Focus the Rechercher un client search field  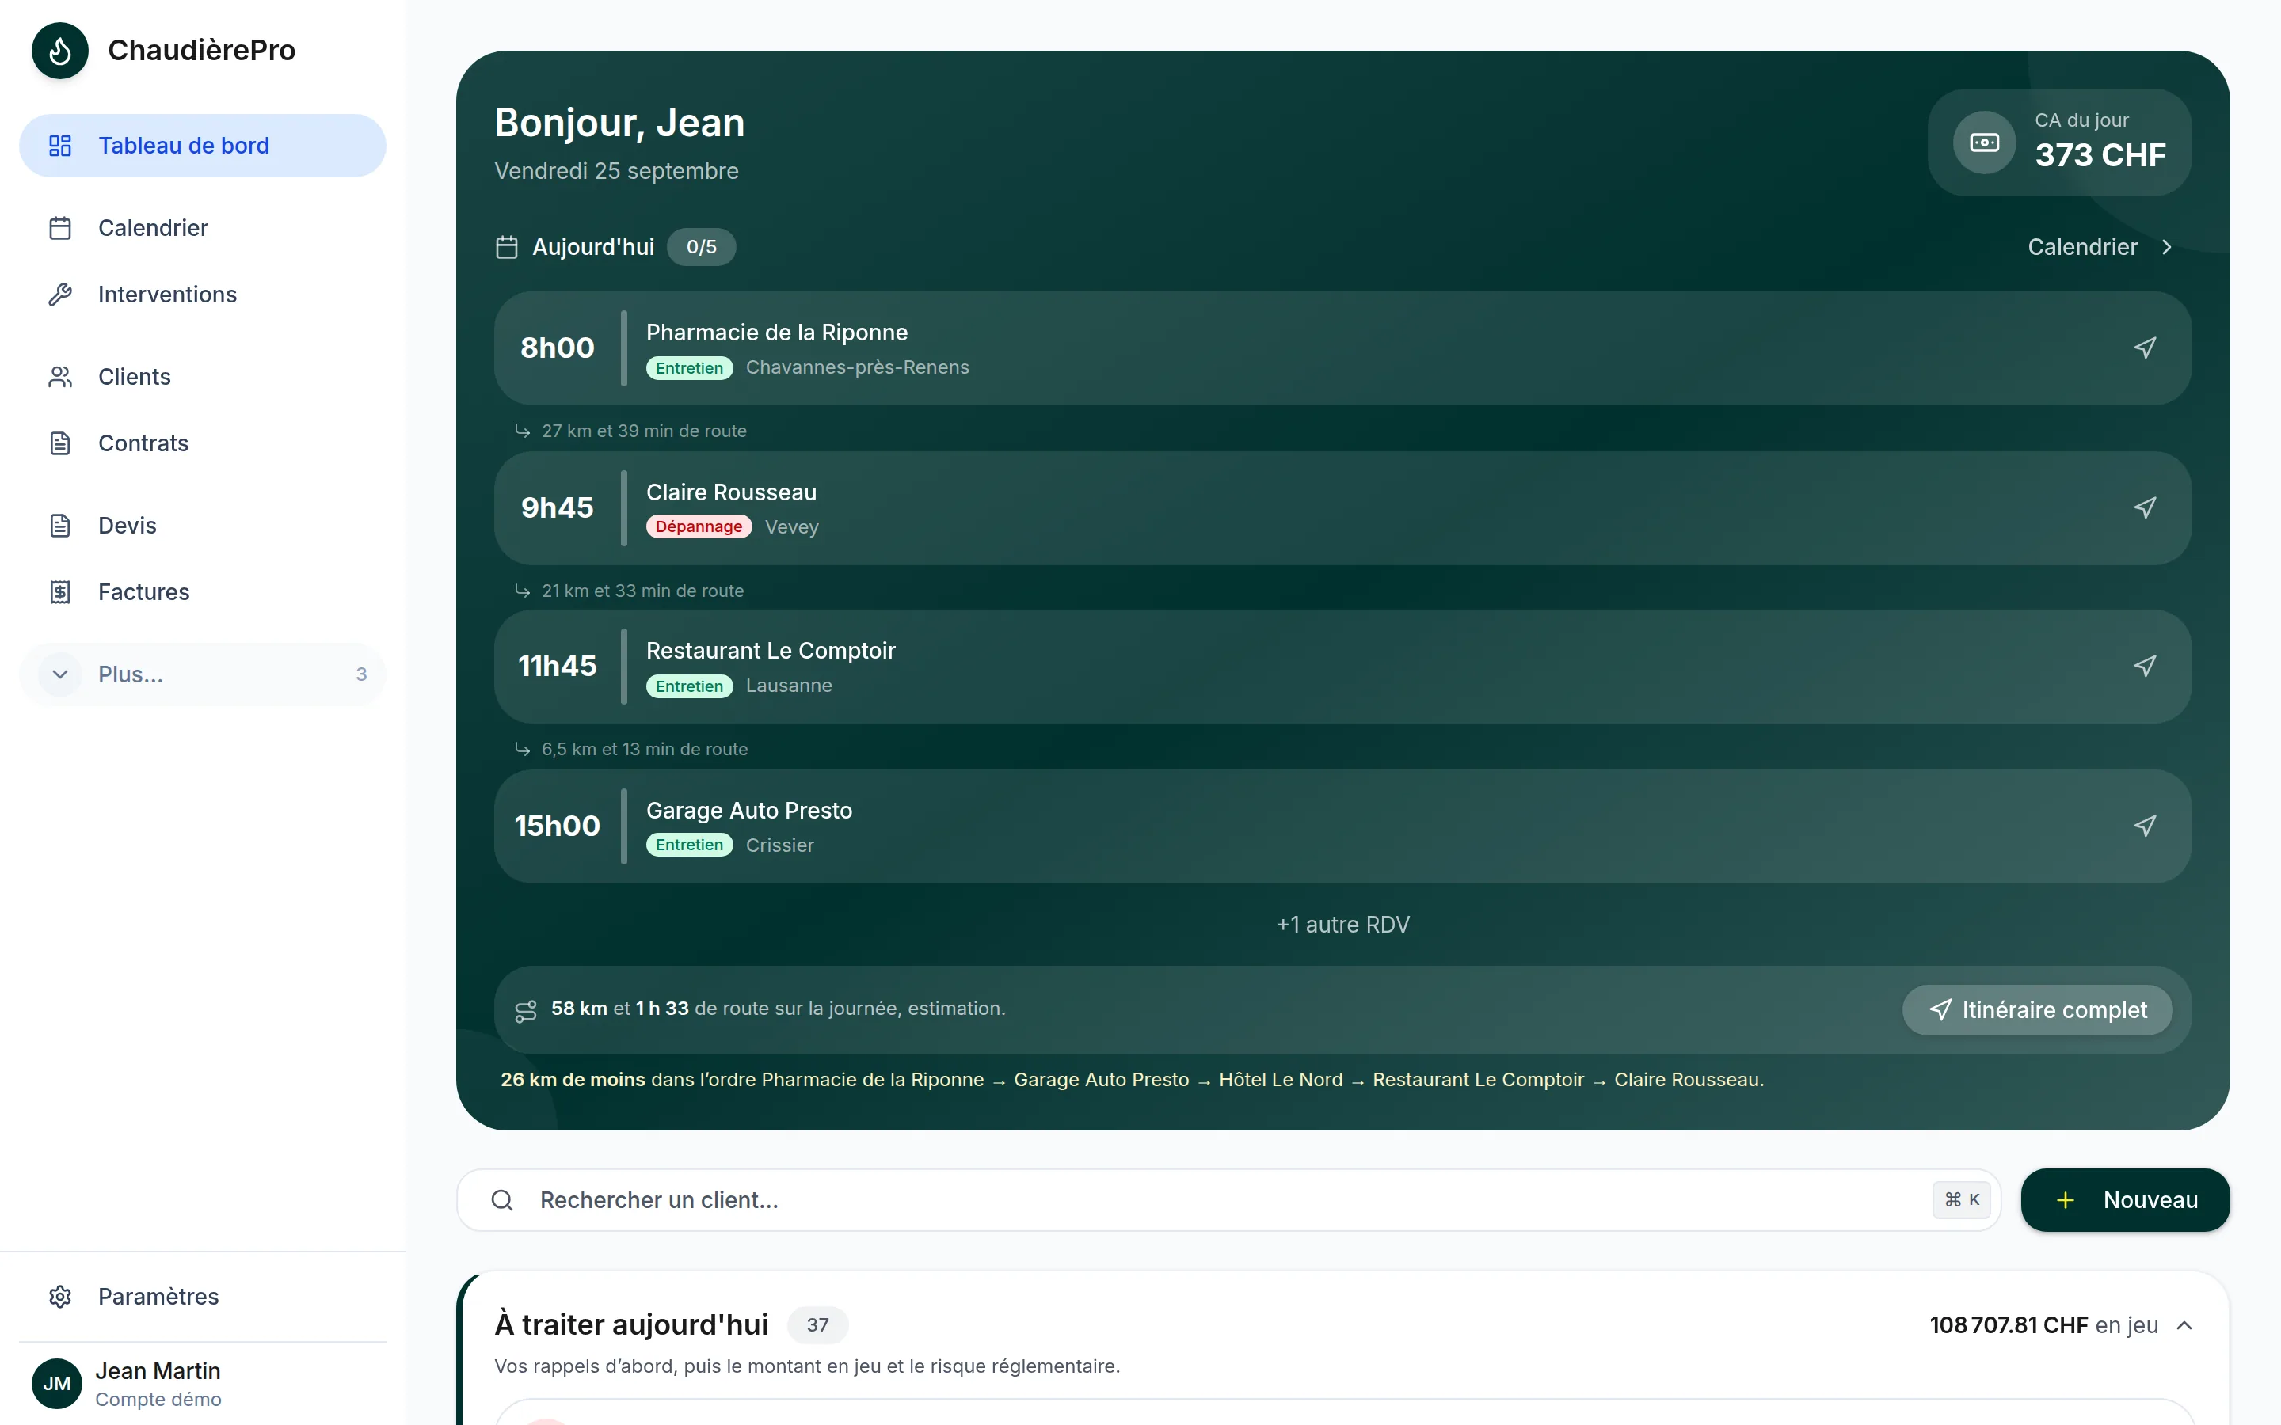click(1228, 1199)
